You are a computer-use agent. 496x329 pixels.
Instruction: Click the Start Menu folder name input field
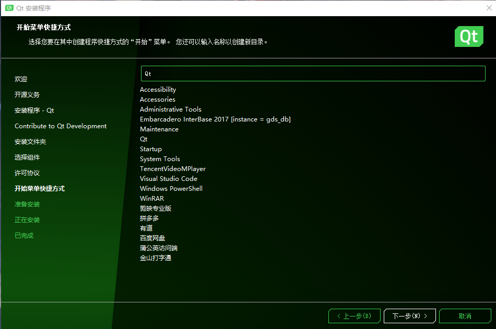(313, 74)
